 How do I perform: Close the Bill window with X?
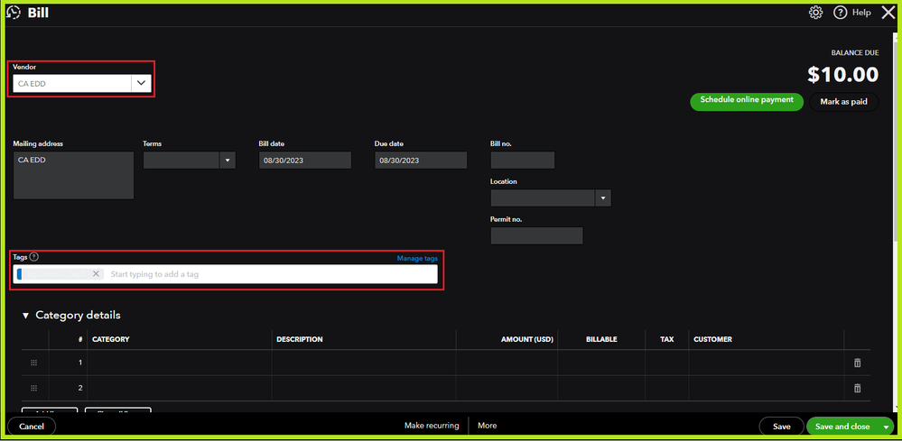[888, 12]
